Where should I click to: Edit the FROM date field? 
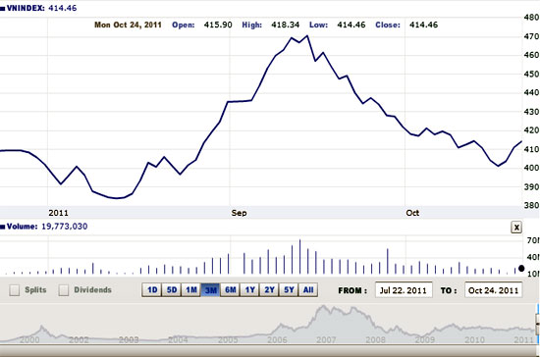404,290
